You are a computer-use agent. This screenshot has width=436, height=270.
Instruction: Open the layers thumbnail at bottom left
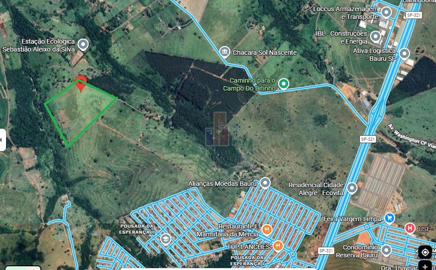pyautogui.click(x=23, y=268)
